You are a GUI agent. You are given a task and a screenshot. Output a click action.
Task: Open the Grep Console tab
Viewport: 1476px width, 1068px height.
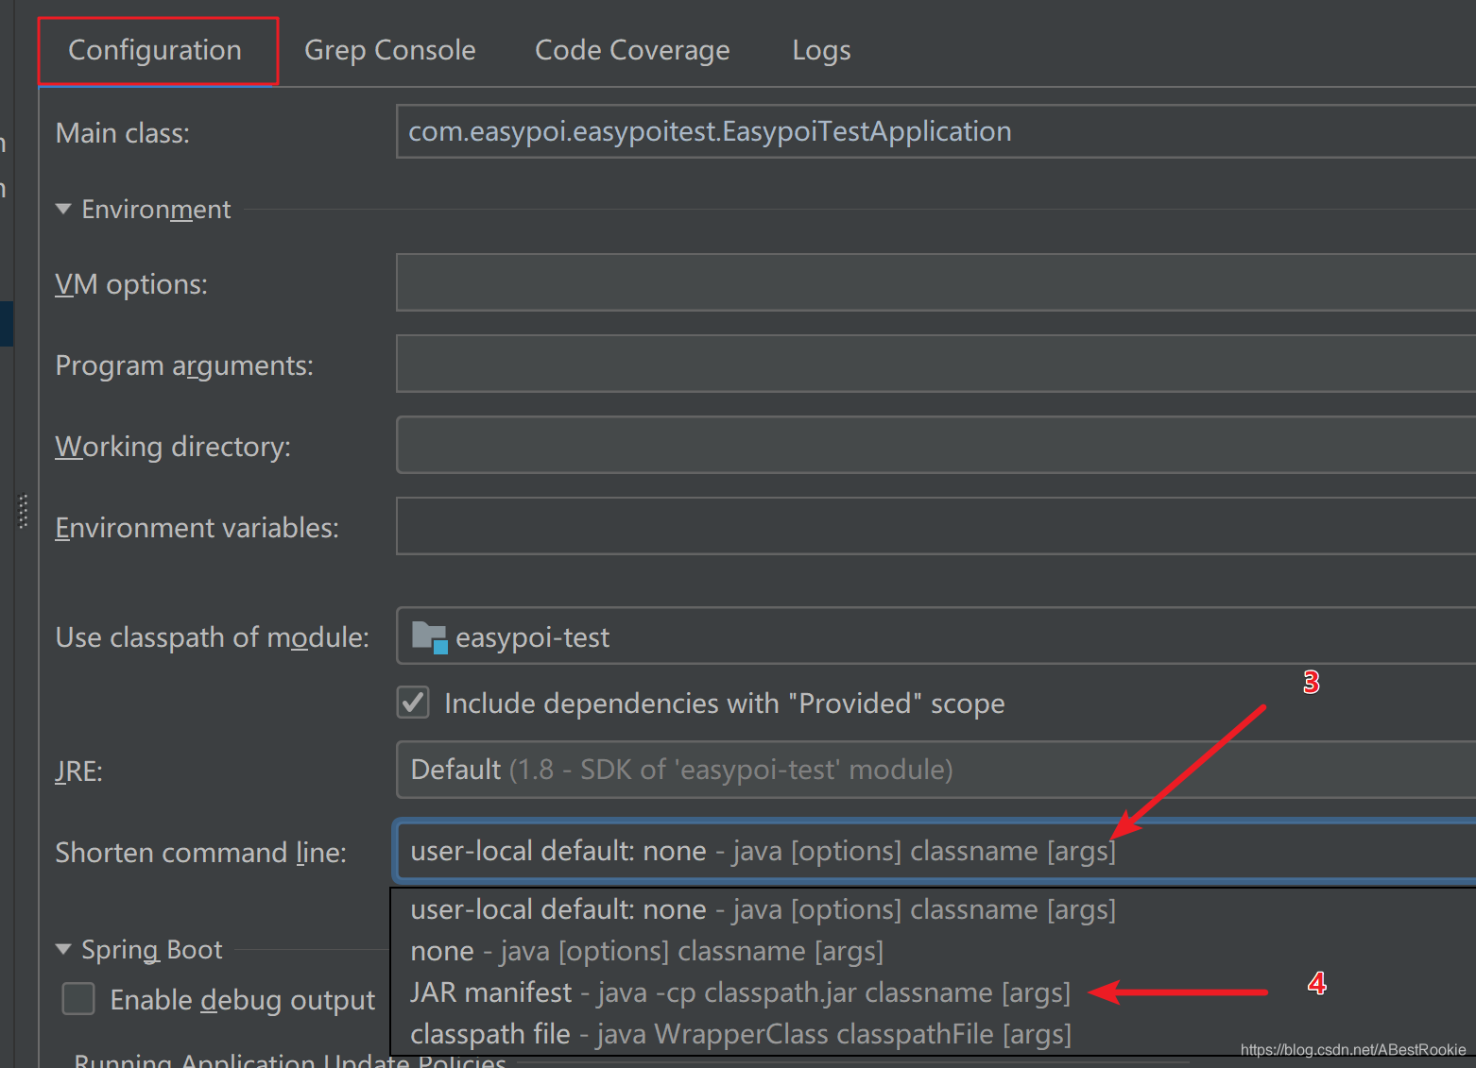(389, 50)
